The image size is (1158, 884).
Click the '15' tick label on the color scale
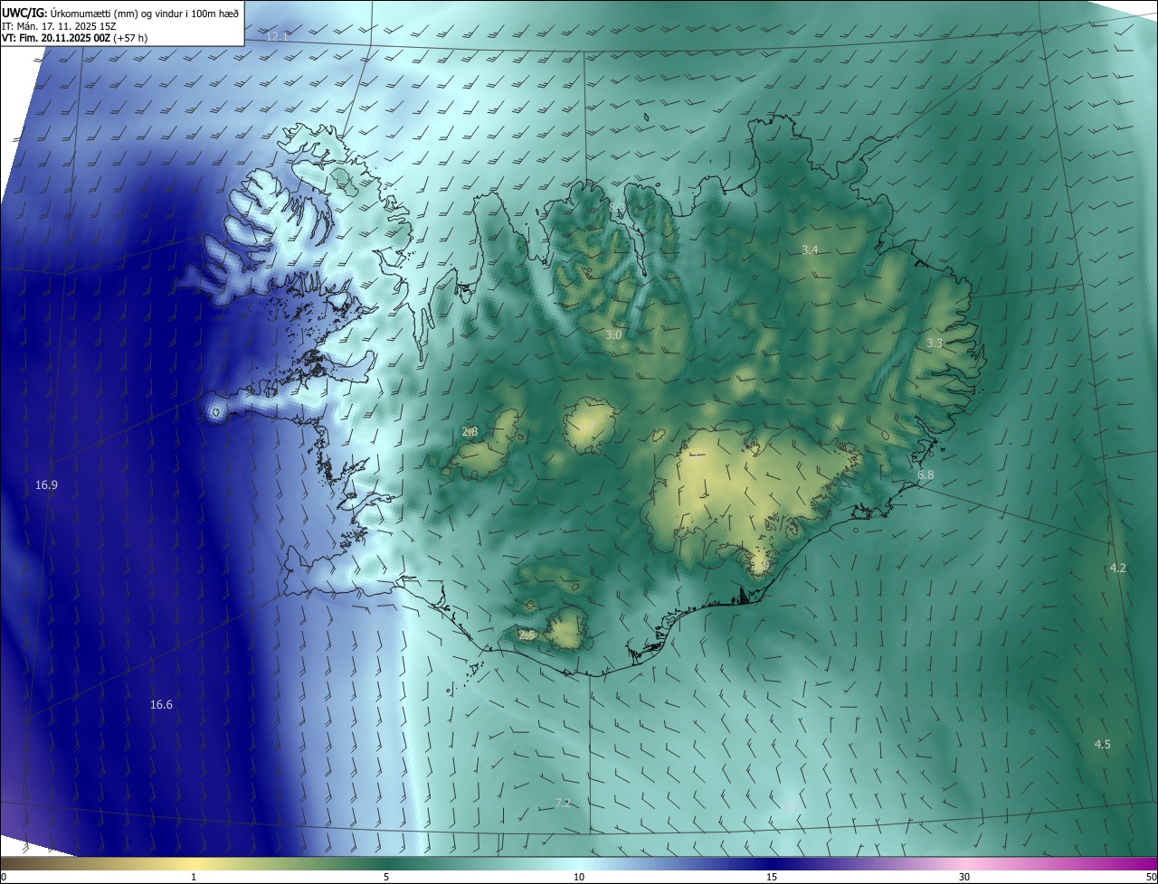[772, 877]
